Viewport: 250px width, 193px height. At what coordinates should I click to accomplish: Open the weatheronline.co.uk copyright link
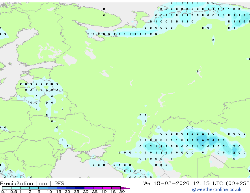point(217,189)
